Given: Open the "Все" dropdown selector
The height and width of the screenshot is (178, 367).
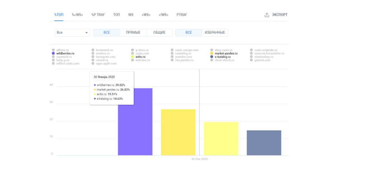Looking at the screenshot, I should (x=72, y=33).
